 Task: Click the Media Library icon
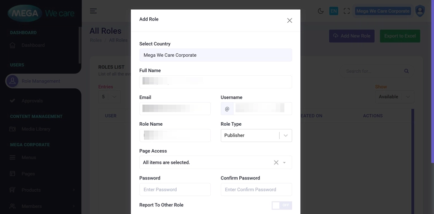click(x=13, y=129)
